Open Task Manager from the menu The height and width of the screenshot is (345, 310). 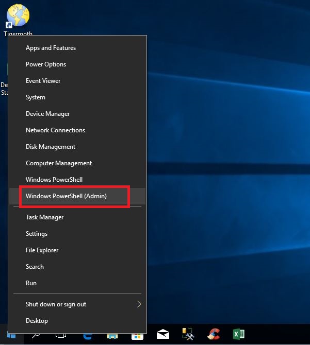pos(77,217)
